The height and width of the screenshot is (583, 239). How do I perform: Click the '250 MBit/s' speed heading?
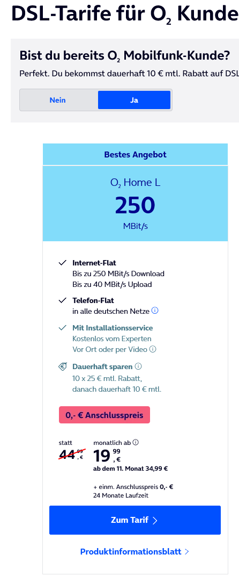coord(135,212)
